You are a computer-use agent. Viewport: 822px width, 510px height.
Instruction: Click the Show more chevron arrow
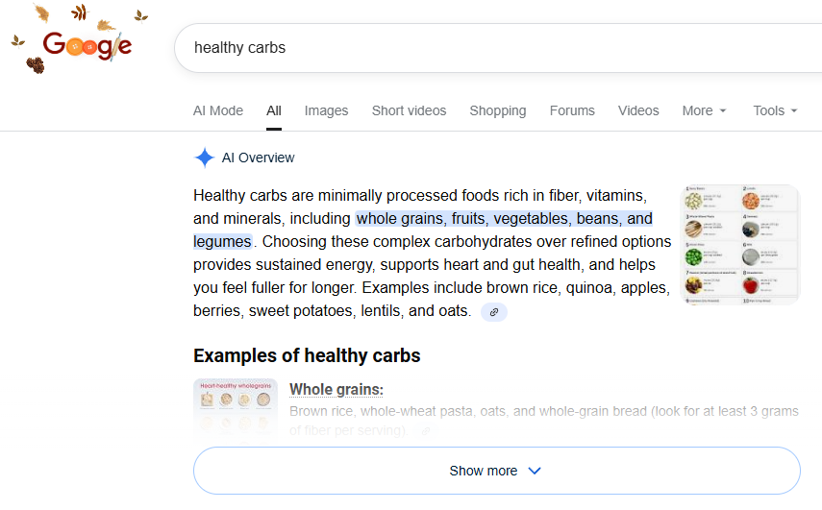535,471
